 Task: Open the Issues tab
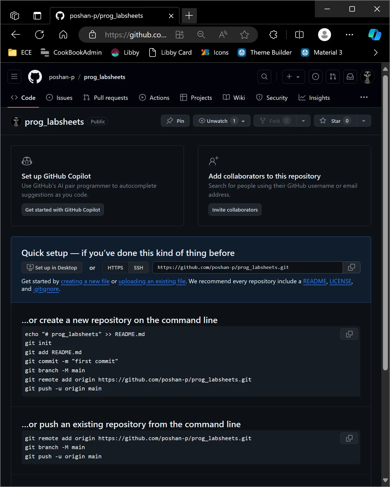pyautogui.click(x=59, y=98)
